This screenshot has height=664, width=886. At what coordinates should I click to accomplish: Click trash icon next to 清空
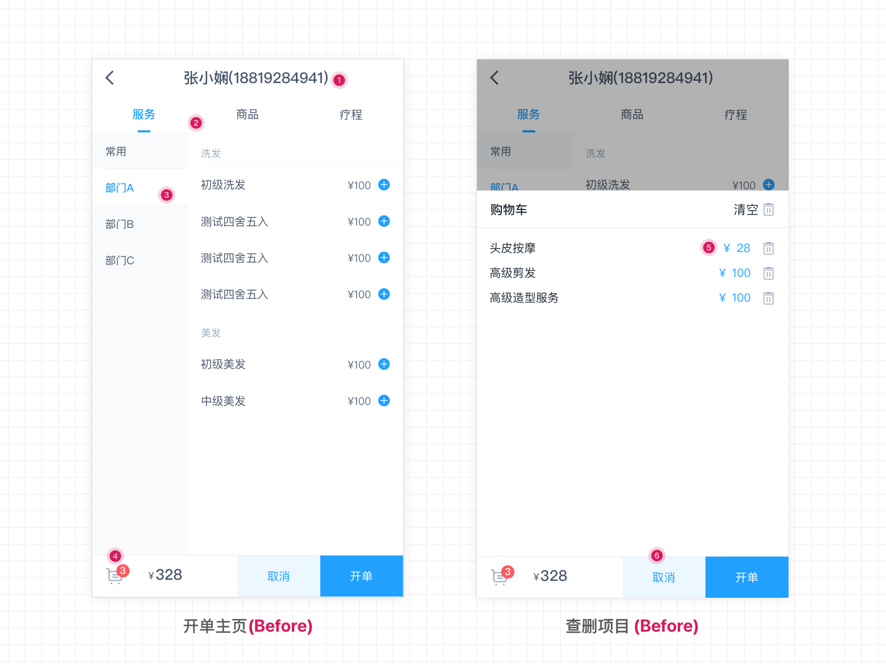pyautogui.click(x=768, y=209)
